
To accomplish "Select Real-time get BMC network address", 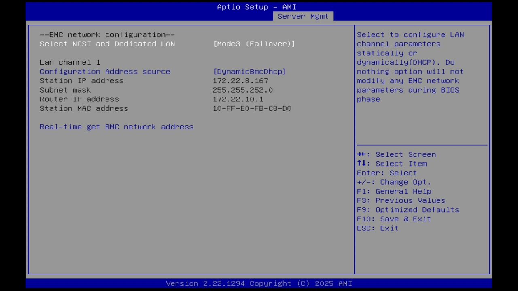I will tap(117, 127).
